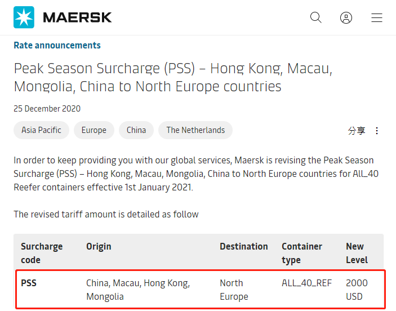Click the Maersk star logo icon

[x=24, y=17]
